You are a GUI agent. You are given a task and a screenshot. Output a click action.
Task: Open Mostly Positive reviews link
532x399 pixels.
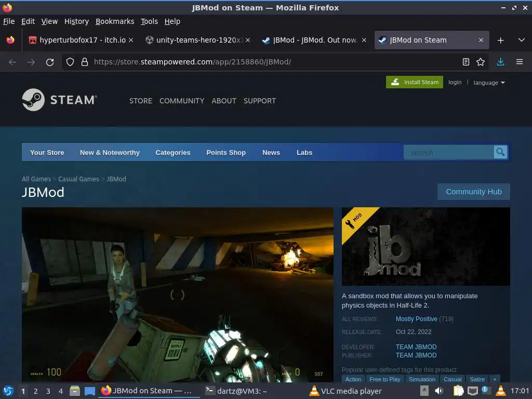pos(416,319)
